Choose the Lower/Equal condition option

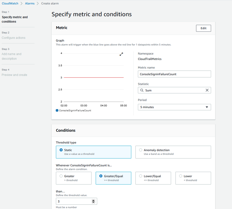click(141, 176)
